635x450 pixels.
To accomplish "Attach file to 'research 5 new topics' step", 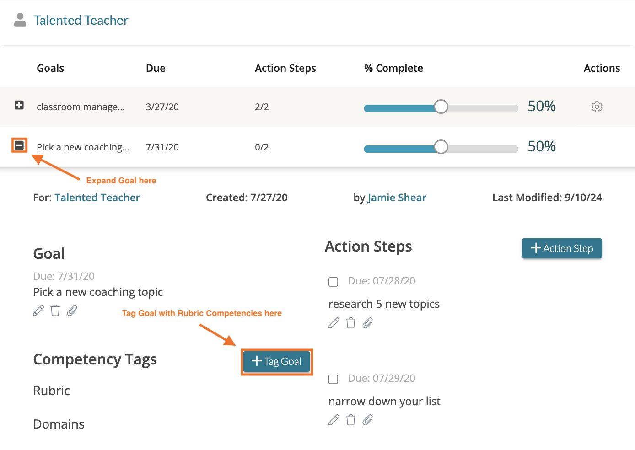I will coord(367,323).
